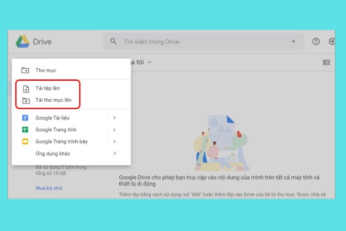Click the Tìm kiếm trong Drive search field
346x231 pixels.
tap(204, 41)
